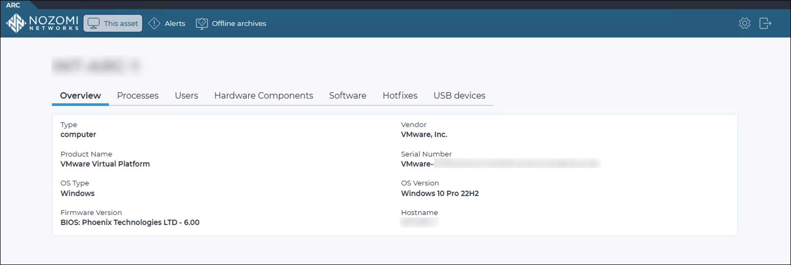791x265 pixels.
Task: Click the blurred asset name heading
Action: coord(96,66)
